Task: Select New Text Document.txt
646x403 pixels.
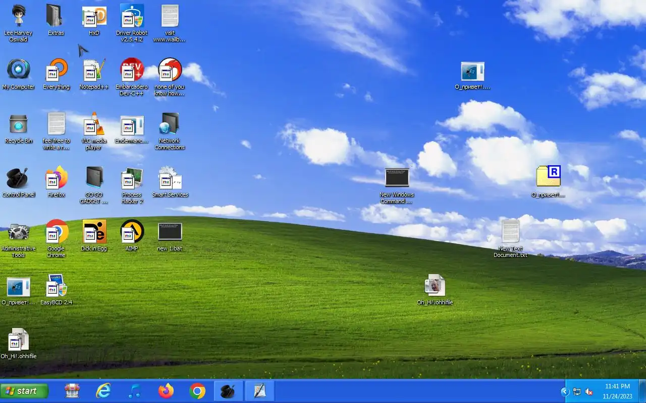Action: [x=510, y=238]
